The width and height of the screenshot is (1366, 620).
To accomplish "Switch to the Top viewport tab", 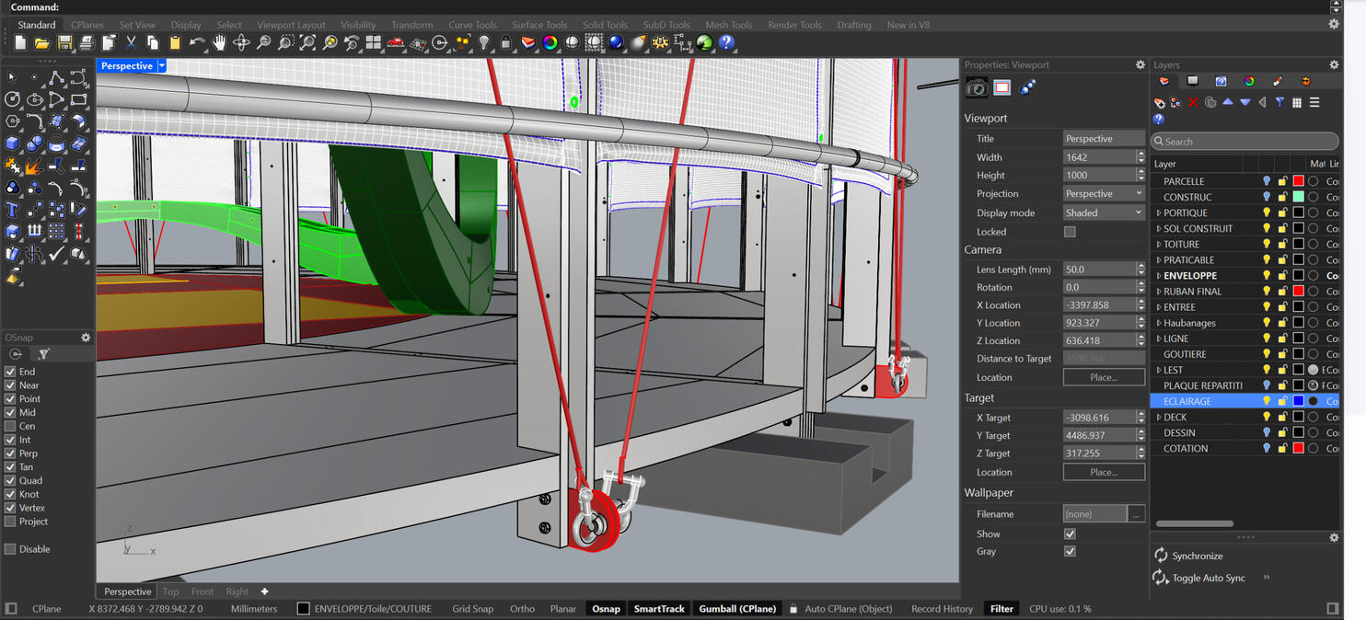I will 170,591.
